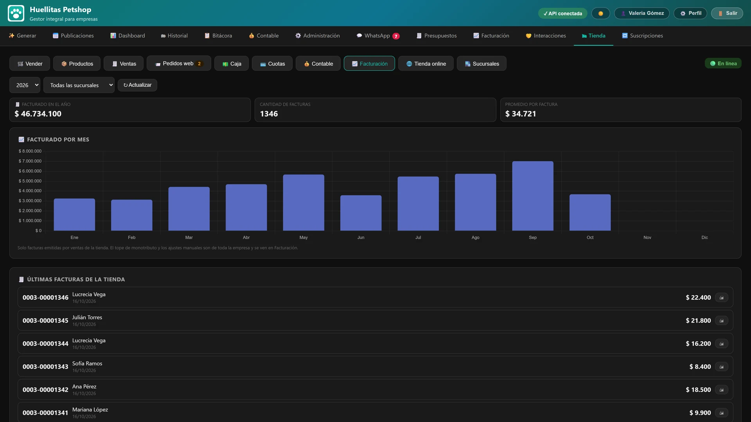Expand the 2026 year dropdown
Screen dimensions: 751x422
coord(25,85)
